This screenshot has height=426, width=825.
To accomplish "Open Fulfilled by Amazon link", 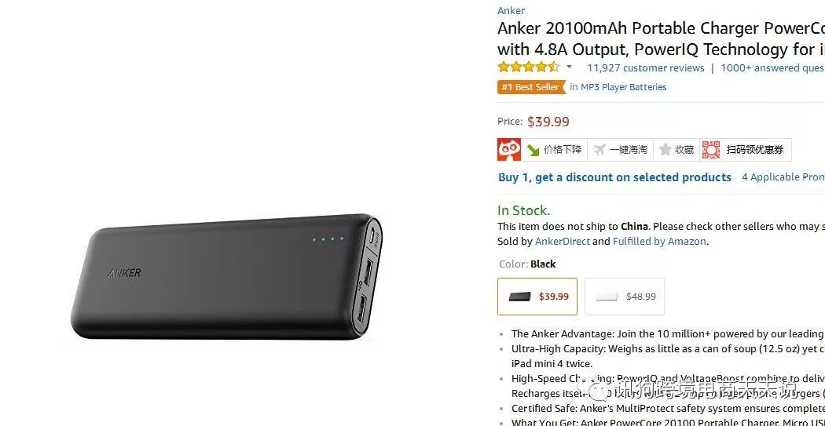I will 659,242.
